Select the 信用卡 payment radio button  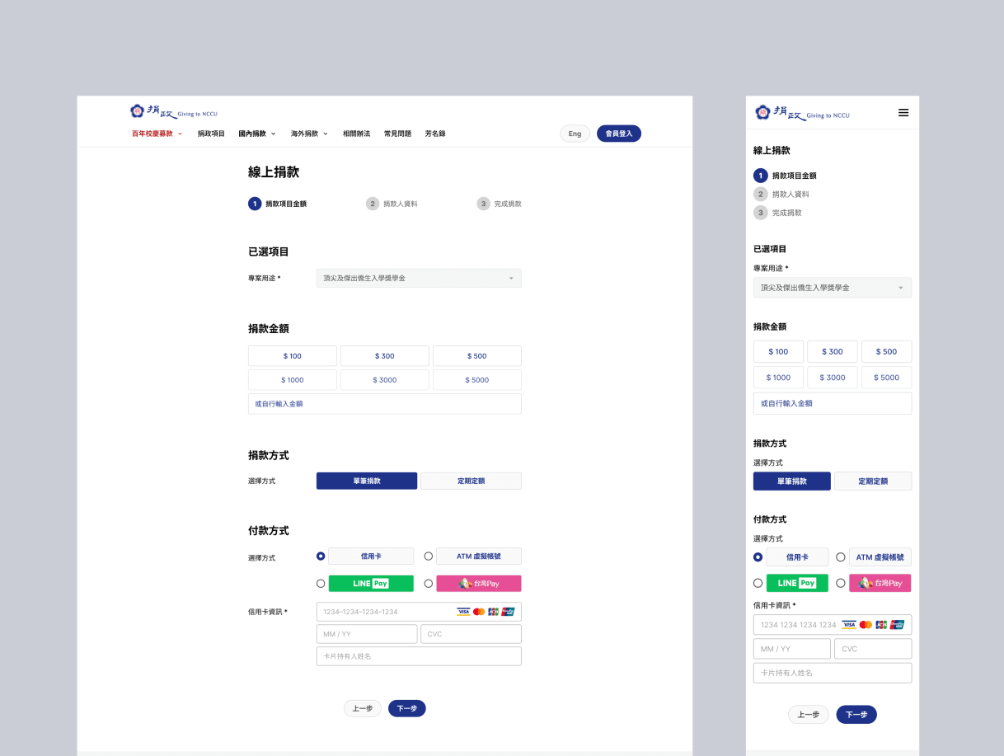pyautogui.click(x=321, y=556)
